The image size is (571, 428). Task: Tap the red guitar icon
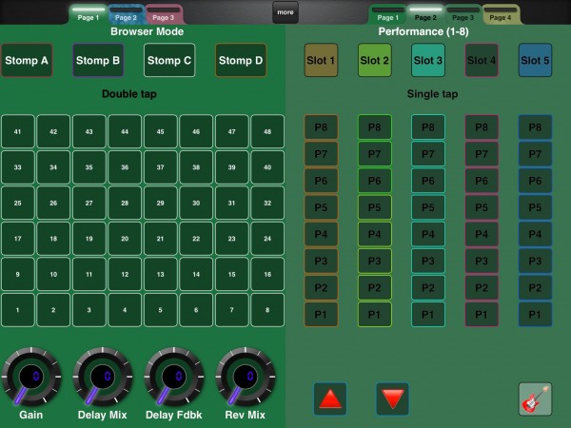click(535, 399)
